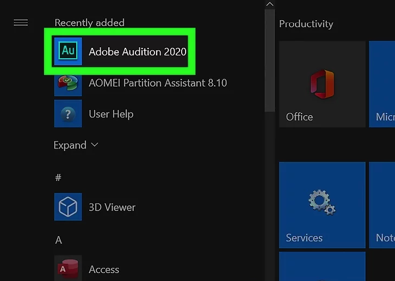Click the scroll up arrow above app list
Viewport: 395px width, 281px height.
click(x=270, y=4)
